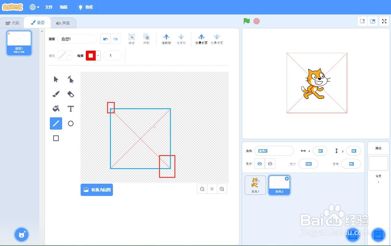This screenshot has height=246, width=391.
Task: Select the Reshape tool
Action: click(71, 79)
